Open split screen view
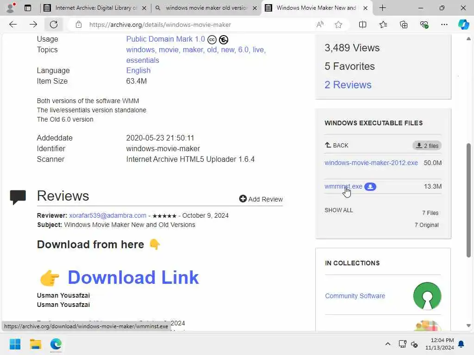Viewport: 474px width, 355px height. (362, 24)
